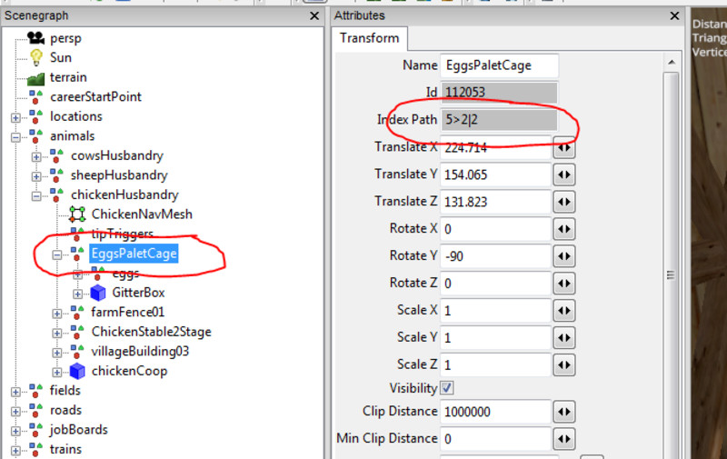Click the blue cube GitterBox icon
The image size is (727, 459).
[98, 293]
